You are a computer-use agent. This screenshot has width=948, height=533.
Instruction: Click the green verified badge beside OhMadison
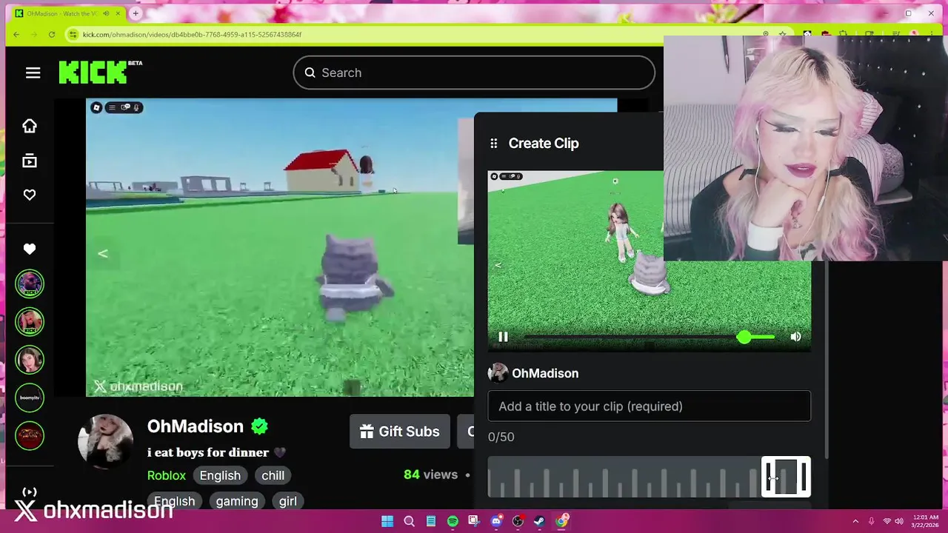pyautogui.click(x=259, y=426)
